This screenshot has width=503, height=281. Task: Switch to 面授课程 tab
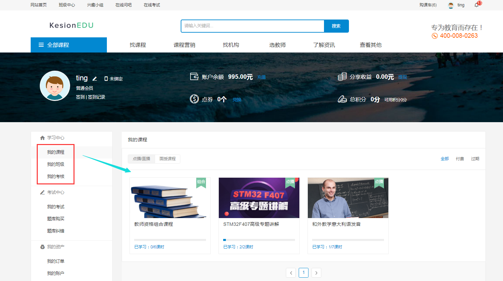pyautogui.click(x=168, y=159)
